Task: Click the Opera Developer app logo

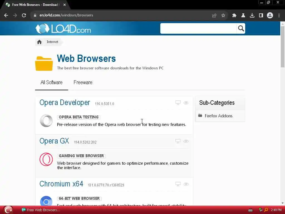Action: pyautogui.click(x=46, y=121)
